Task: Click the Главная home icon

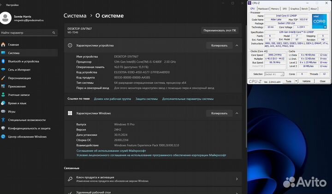Action: (x=4, y=45)
